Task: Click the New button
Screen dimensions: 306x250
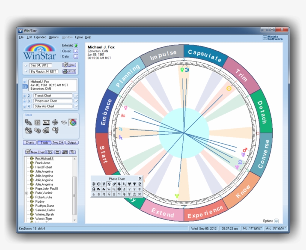Action: pos(69,65)
